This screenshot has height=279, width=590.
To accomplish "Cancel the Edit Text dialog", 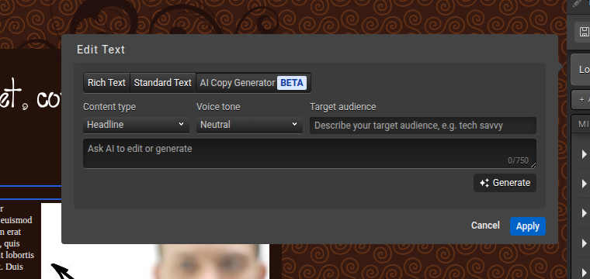I will pos(485,226).
